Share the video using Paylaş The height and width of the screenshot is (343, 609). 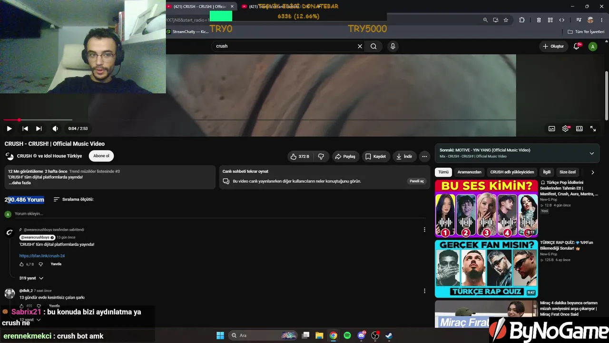[345, 156]
